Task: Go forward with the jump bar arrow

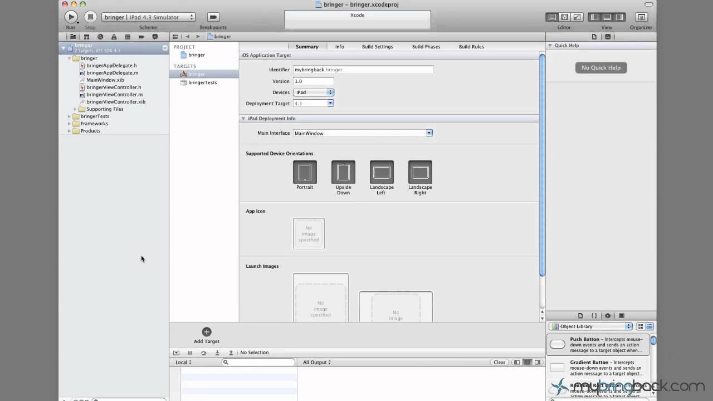Action: coord(198,37)
